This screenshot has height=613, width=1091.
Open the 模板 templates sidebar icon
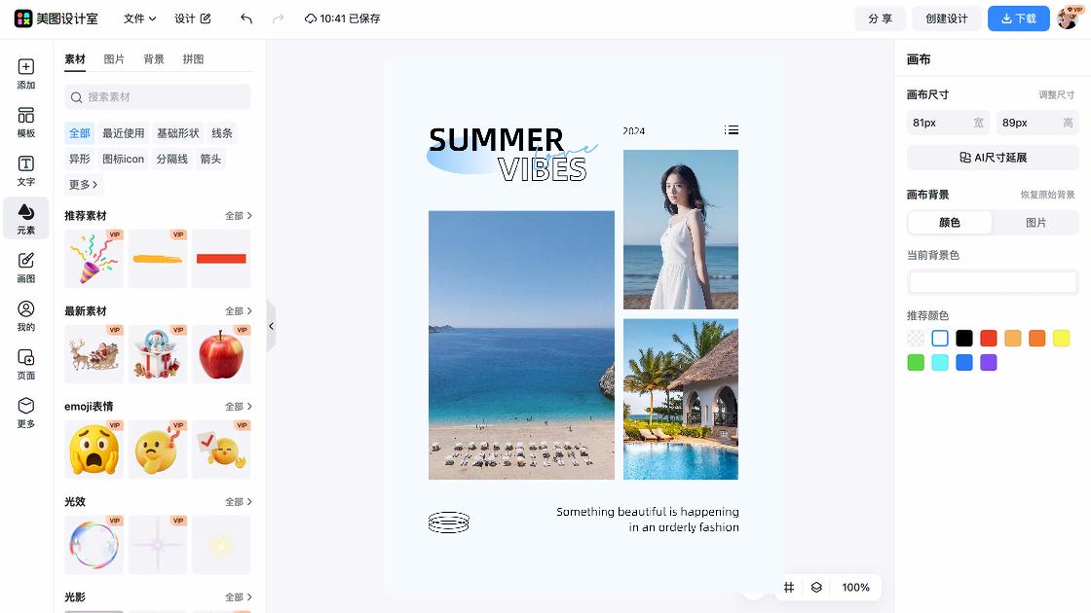25,123
